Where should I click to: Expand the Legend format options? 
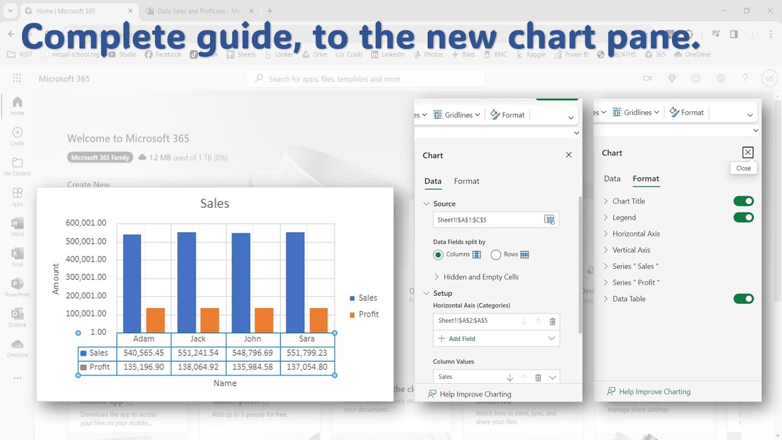pyautogui.click(x=606, y=217)
